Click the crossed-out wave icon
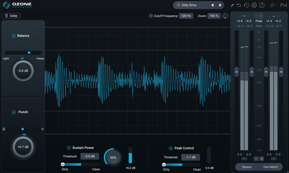289x173 pixels. click(x=272, y=5)
